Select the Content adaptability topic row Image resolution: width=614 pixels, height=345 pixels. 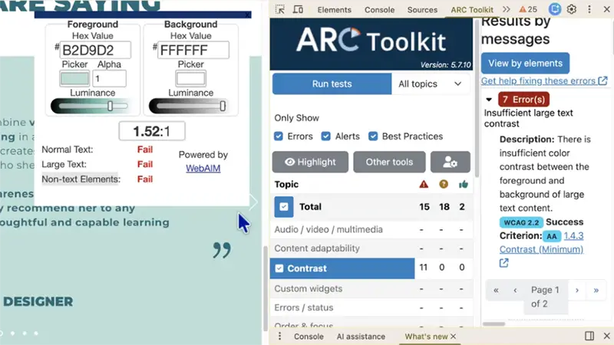tap(371, 248)
